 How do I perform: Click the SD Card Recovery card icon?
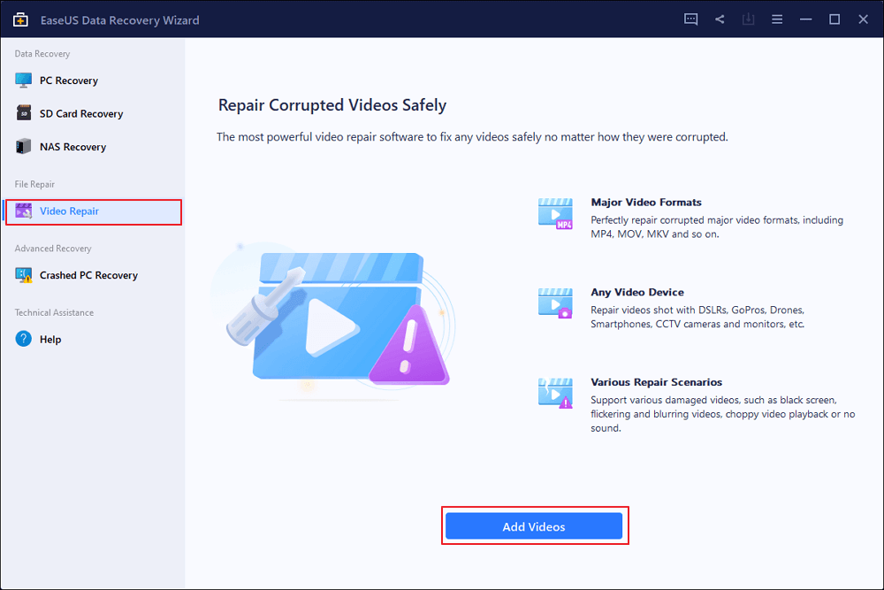click(x=24, y=113)
